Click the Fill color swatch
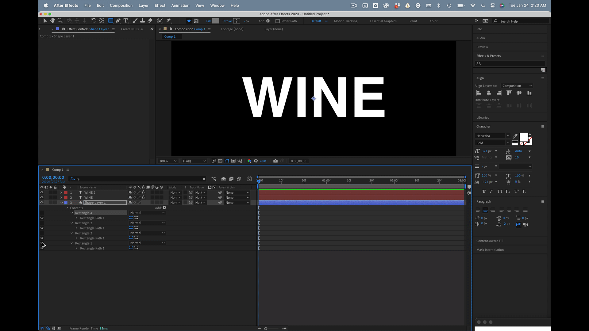 tap(216, 21)
